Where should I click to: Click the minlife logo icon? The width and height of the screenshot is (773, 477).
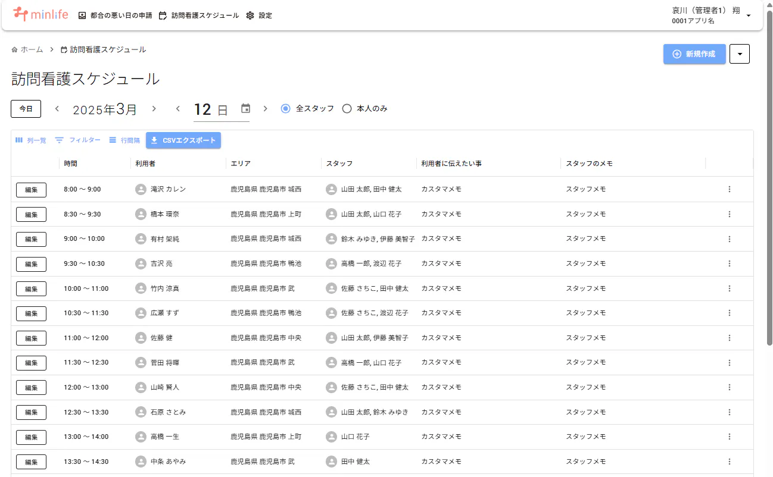point(20,14)
